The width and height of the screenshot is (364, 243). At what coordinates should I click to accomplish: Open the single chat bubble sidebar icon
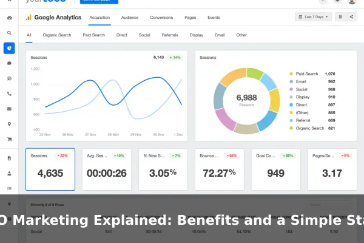(x=9, y=63)
